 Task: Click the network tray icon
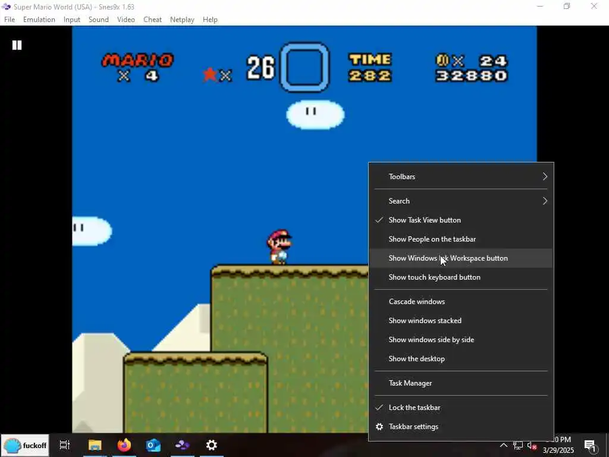(x=518, y=445)
